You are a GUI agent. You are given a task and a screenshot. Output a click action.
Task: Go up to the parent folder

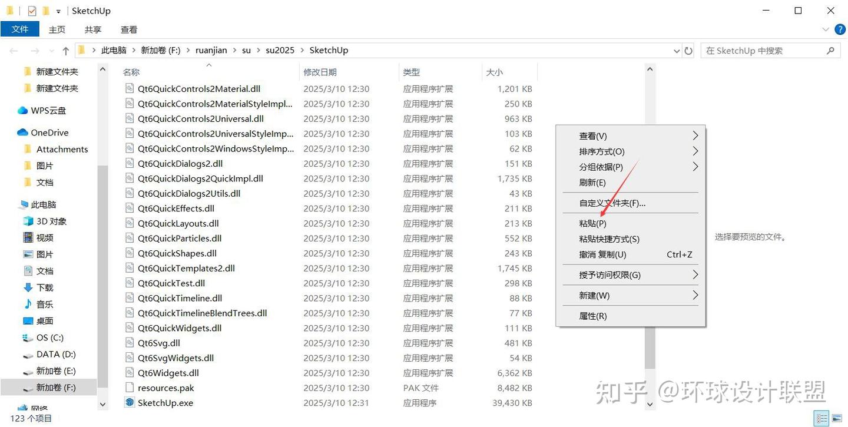point(65,50)
